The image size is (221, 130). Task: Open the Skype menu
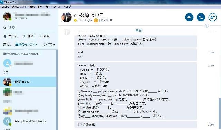coord(5,7)
